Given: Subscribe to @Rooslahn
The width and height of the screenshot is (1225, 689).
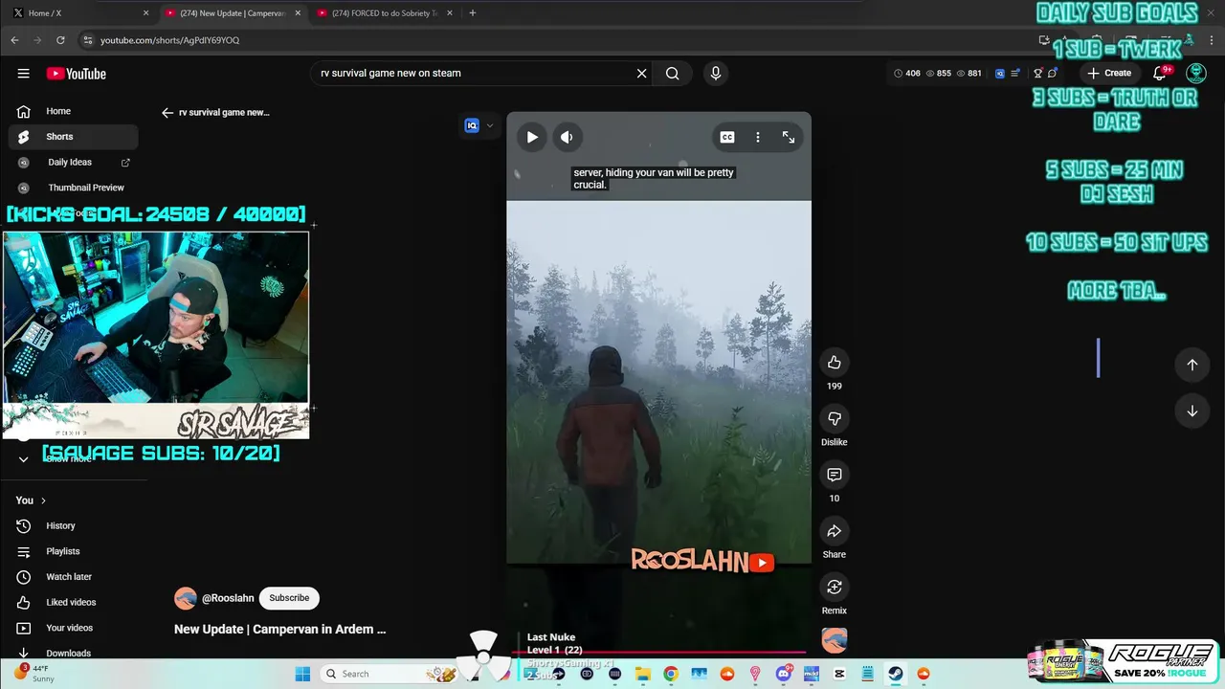Looking at the screenshot, I should (289, 598).
